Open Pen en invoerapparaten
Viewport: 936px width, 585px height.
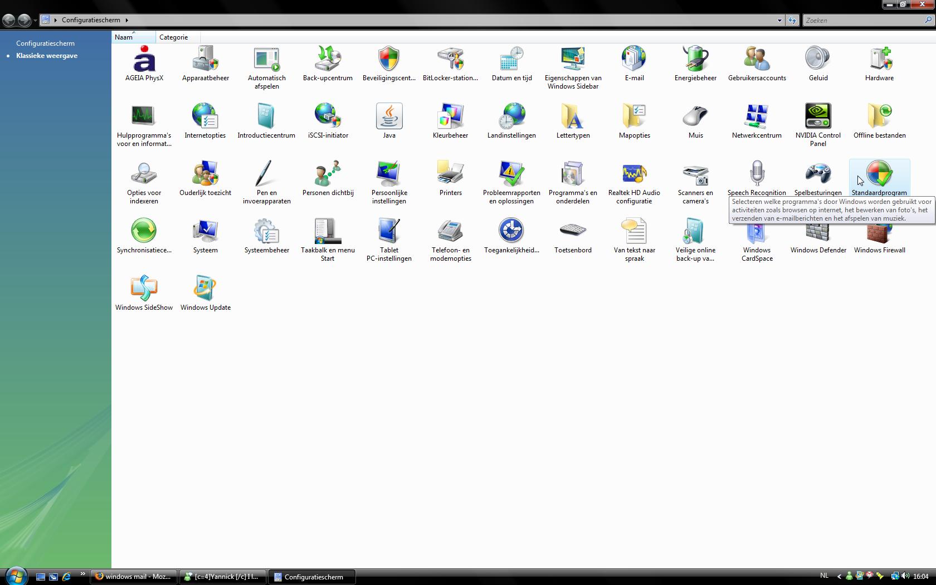coord(266,183)
